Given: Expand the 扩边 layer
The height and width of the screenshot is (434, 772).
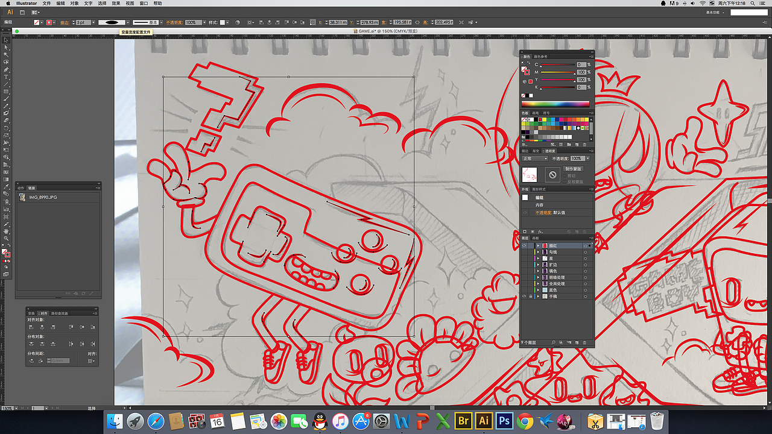Looking at the screenshot, I should (x=538, y=265).
